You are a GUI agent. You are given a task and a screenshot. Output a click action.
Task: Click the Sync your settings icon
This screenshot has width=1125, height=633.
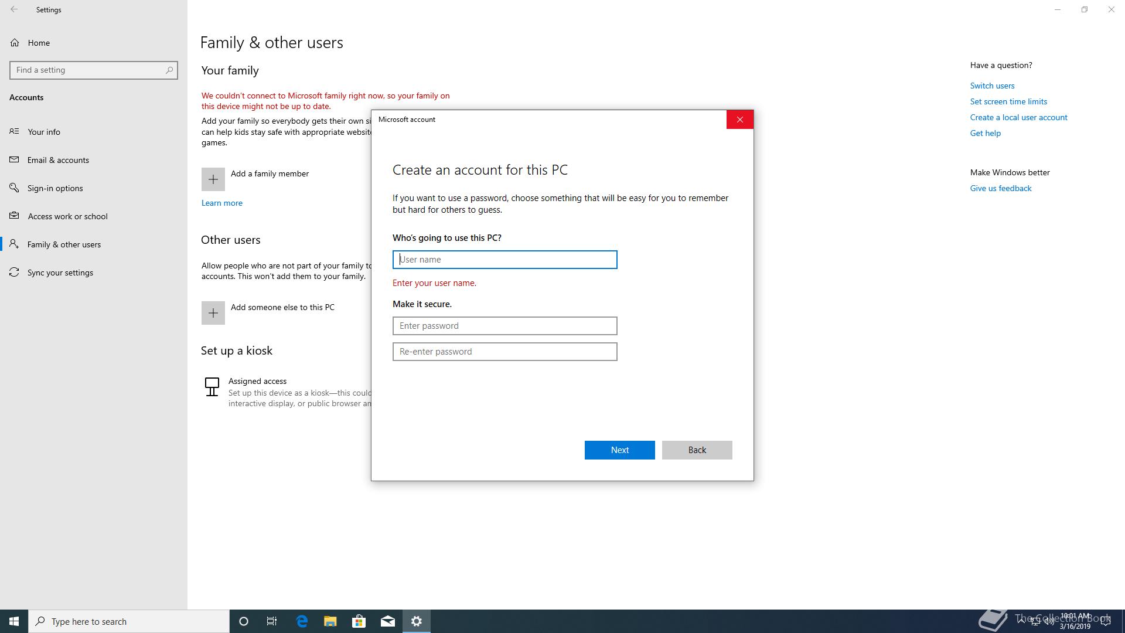point(15,273)
